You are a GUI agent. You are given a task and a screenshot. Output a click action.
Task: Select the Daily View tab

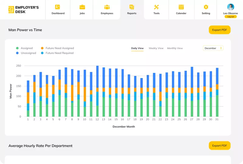click(137, 48)
